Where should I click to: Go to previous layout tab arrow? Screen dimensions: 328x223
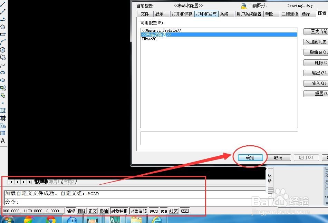[17, 182]
